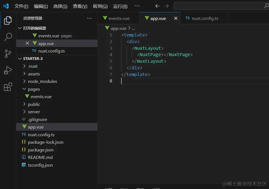Click the closing template tag on line 7
This screenshot has height=189, width=269.
[136, 74]
